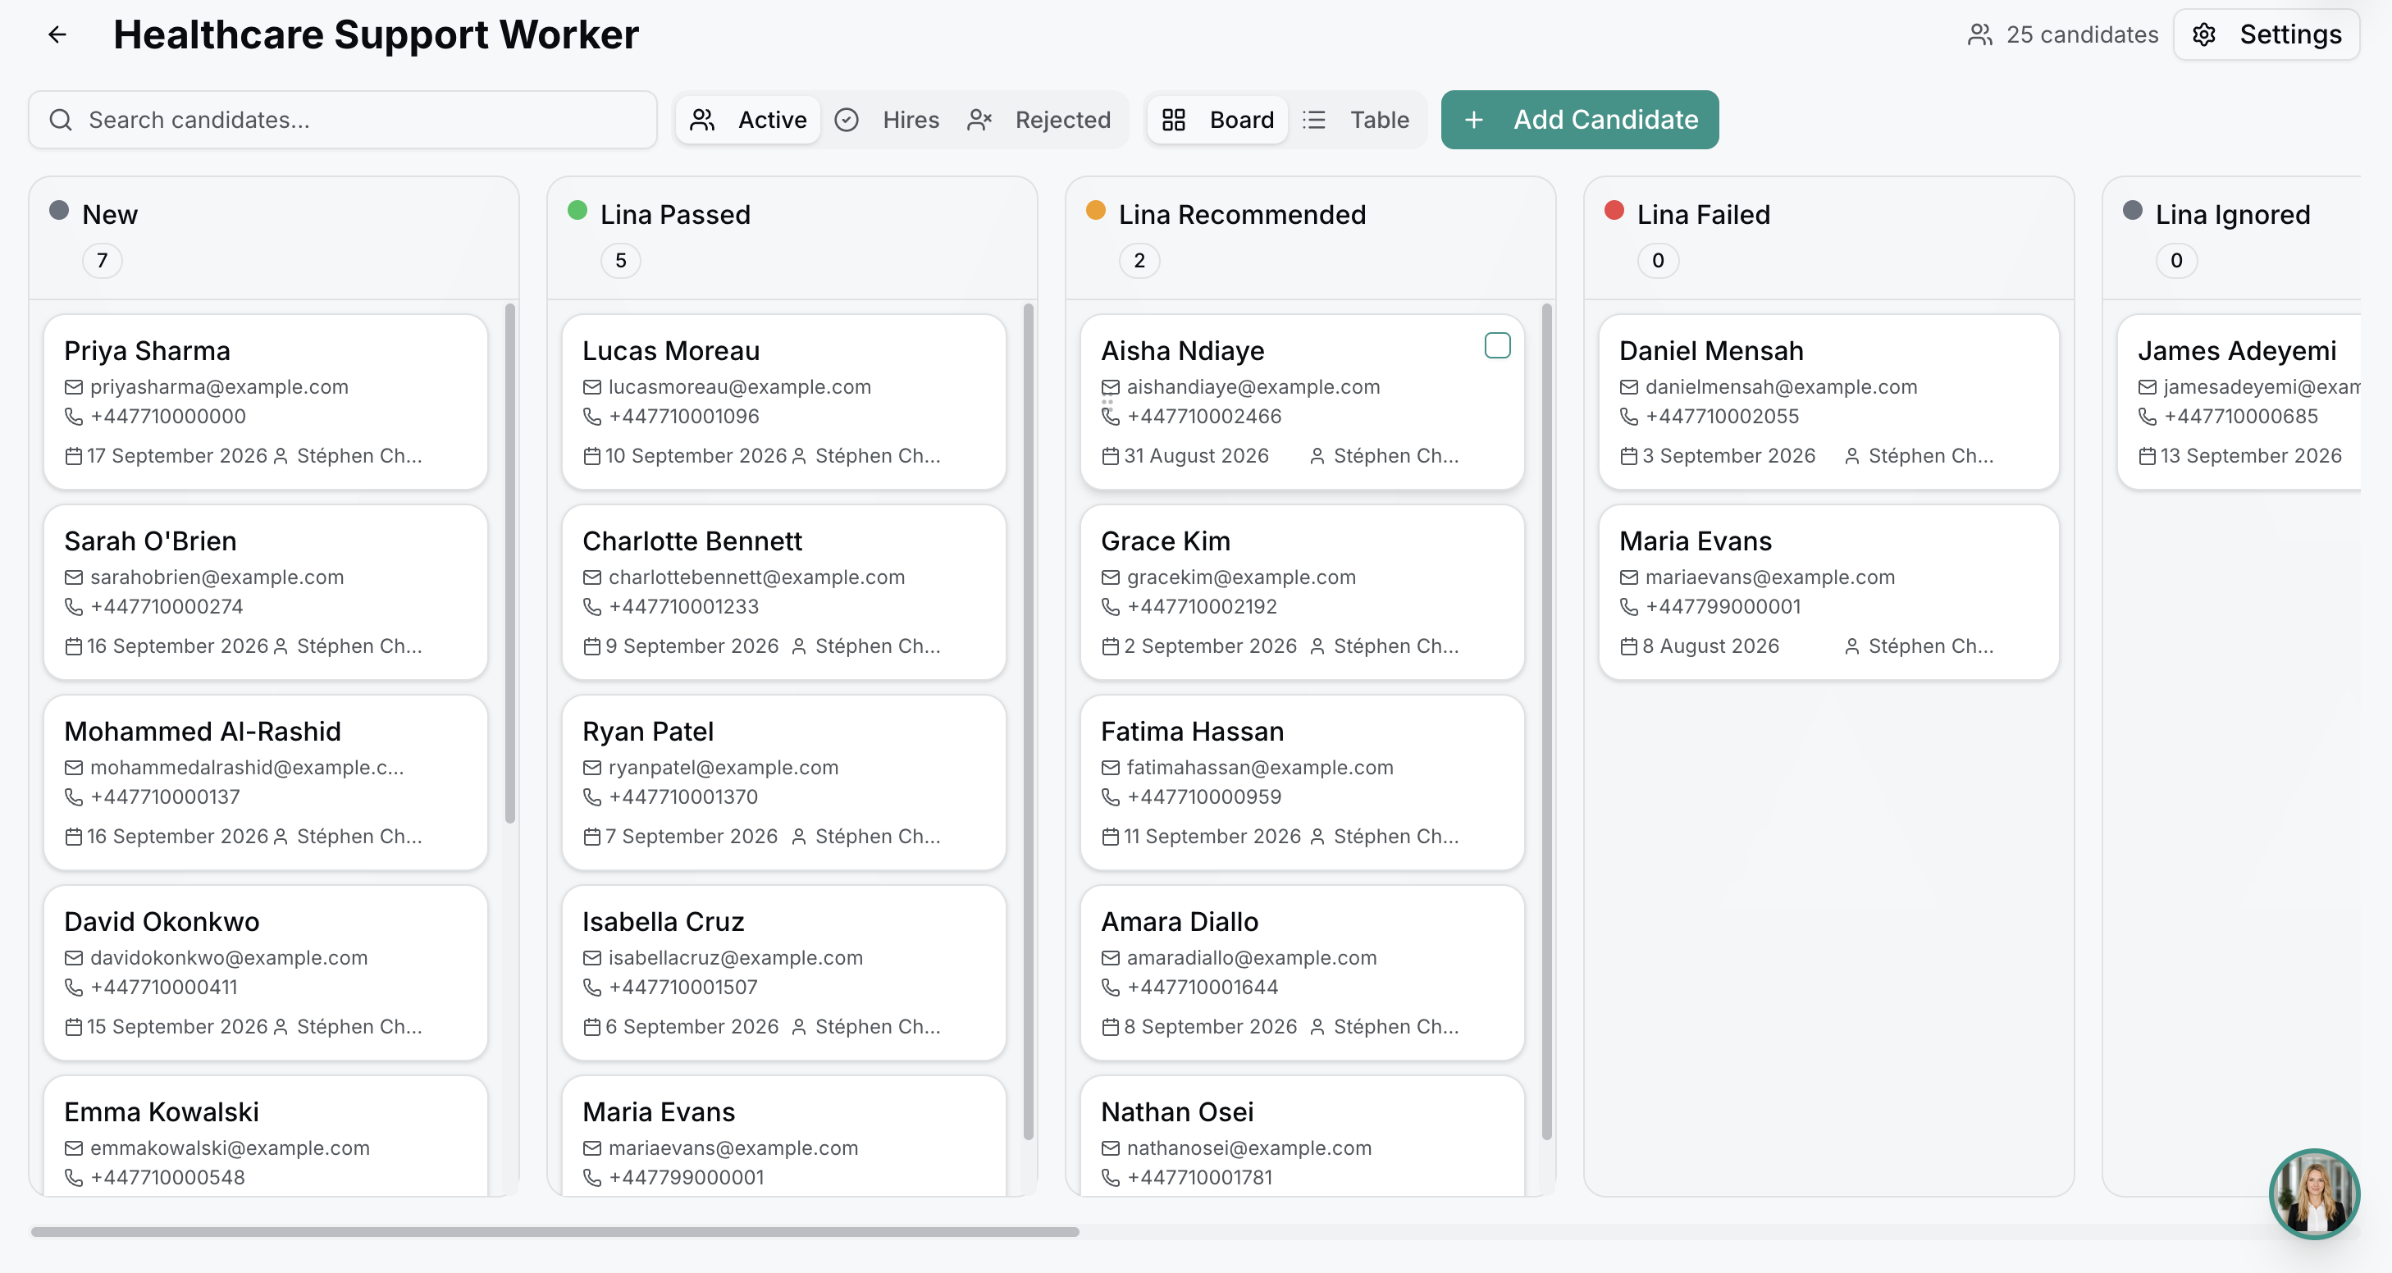The height and width of the screenshot is (1273, 2392).
Task: Click the Lina Recommended count badge 2
Action: 1139,260
